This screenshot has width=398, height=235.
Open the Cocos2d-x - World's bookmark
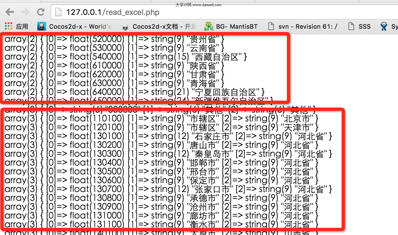point(74,26)
